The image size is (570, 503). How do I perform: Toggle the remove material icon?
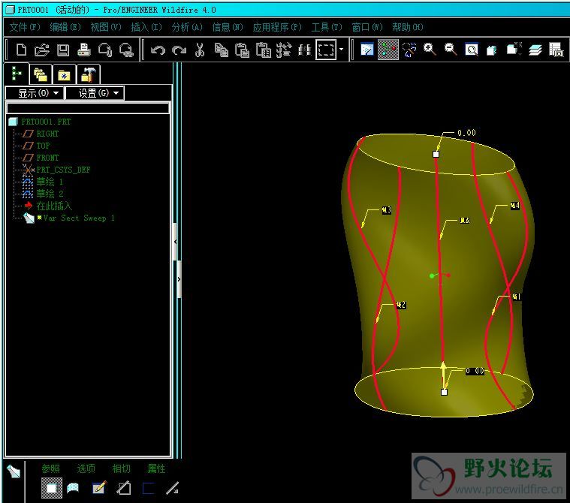124,488
